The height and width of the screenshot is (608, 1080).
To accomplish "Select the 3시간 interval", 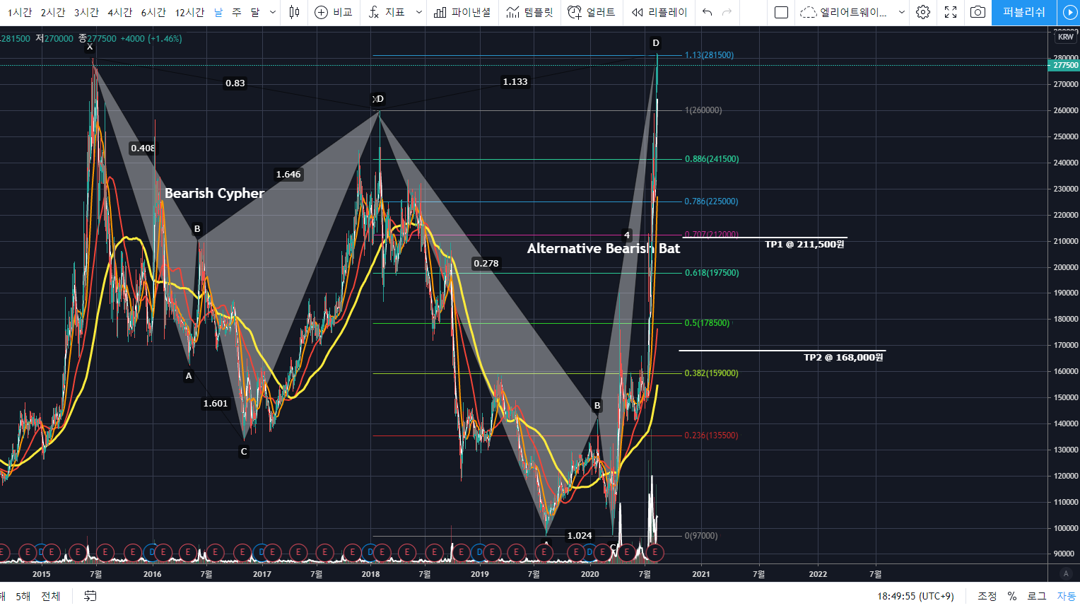I will 86,12.
